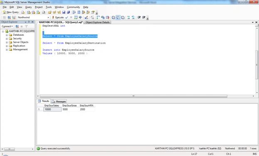
Task: Close the SQLQuery1.sql document tab
Action: (257, 22)
